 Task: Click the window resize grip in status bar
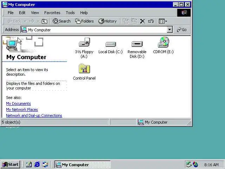pyautogui.click(x=189, y=124)
